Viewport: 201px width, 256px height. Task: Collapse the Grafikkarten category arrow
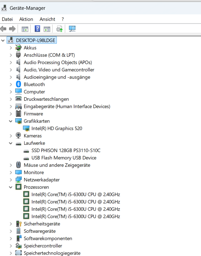pyautogui.click(x=11, y=121)
